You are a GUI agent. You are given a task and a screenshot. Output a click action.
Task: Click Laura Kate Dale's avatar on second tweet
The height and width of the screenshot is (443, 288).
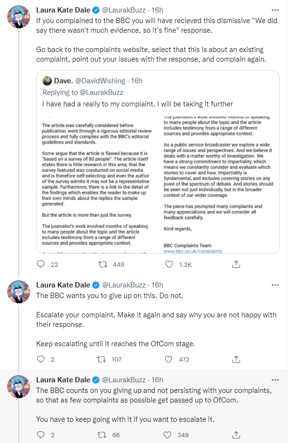pos(19,292)
